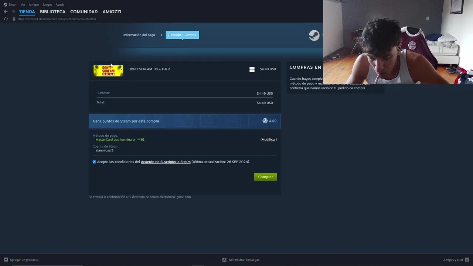
Task: Go back to Información del pago step
Action: tap(139, 35)
